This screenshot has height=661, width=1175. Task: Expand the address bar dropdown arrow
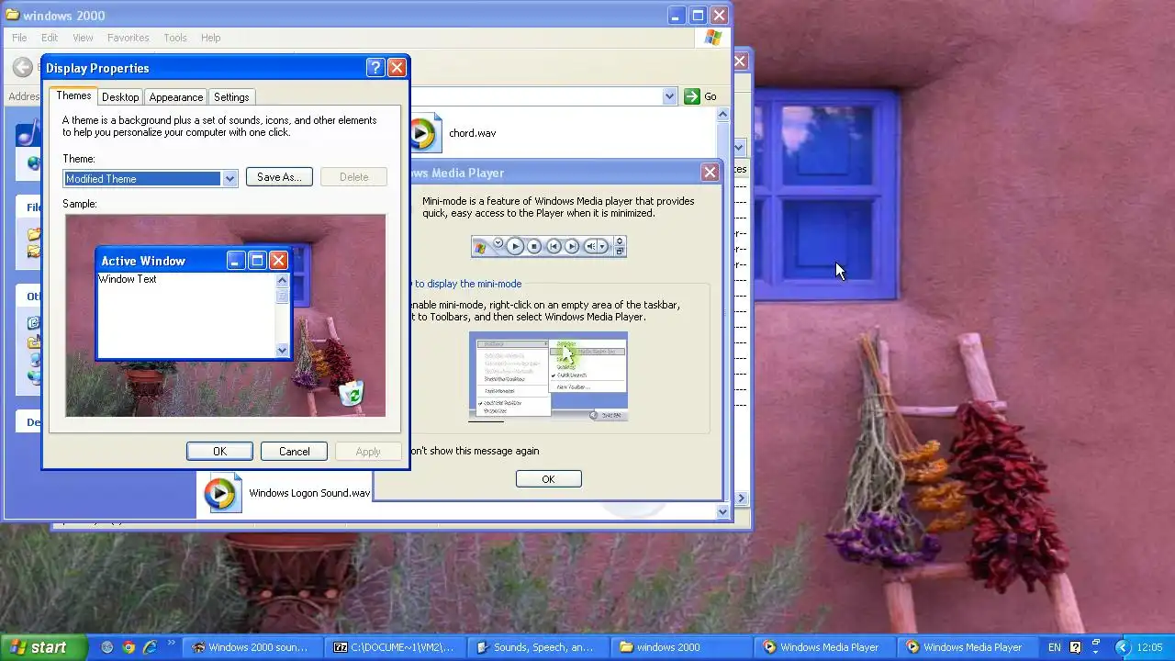tap(669, 96)
